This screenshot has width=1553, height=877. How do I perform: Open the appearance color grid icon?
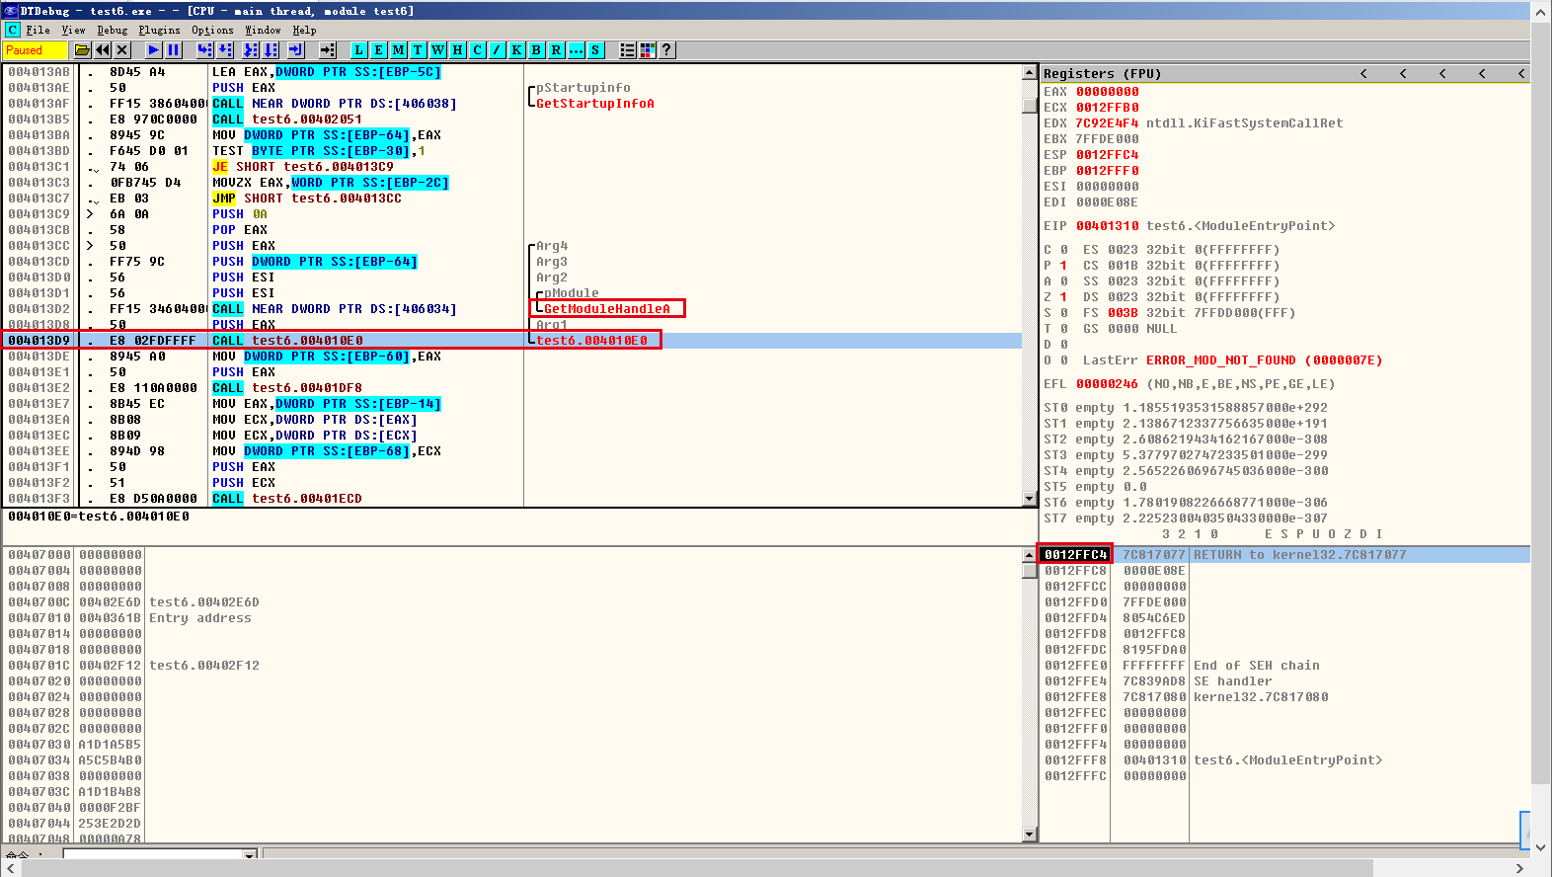[648, 50]
